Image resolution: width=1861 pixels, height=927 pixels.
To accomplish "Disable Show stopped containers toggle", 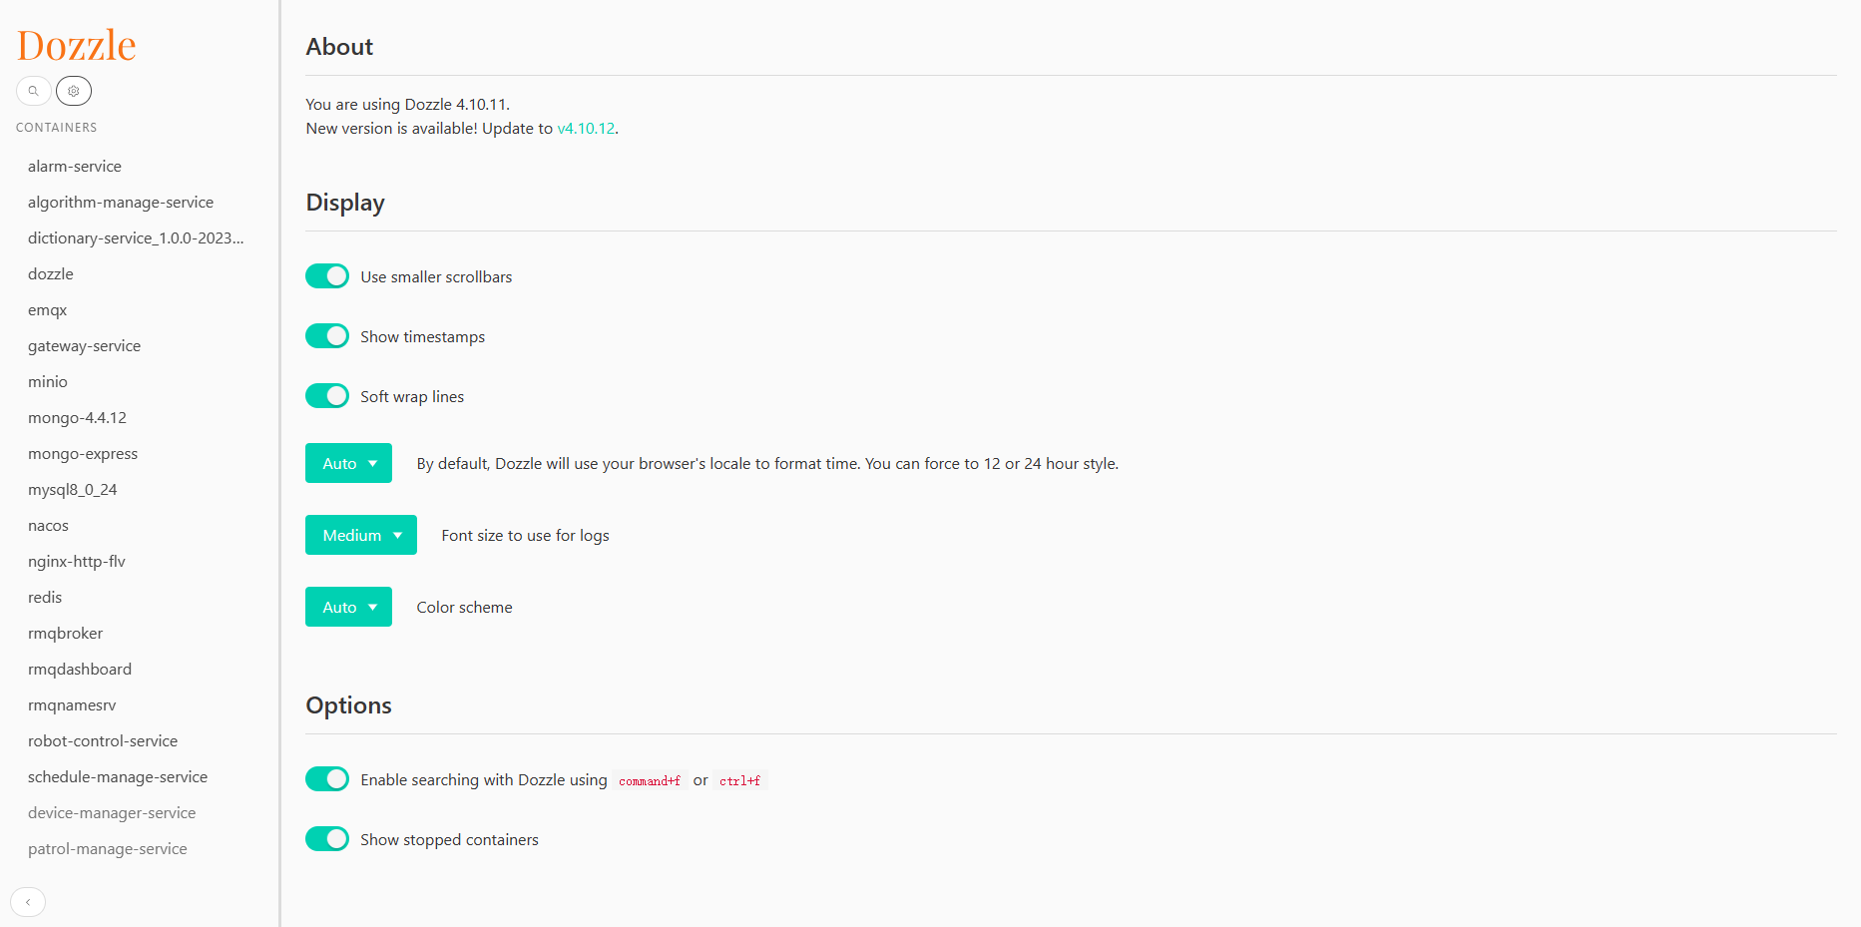I will (x=327, y=839).
